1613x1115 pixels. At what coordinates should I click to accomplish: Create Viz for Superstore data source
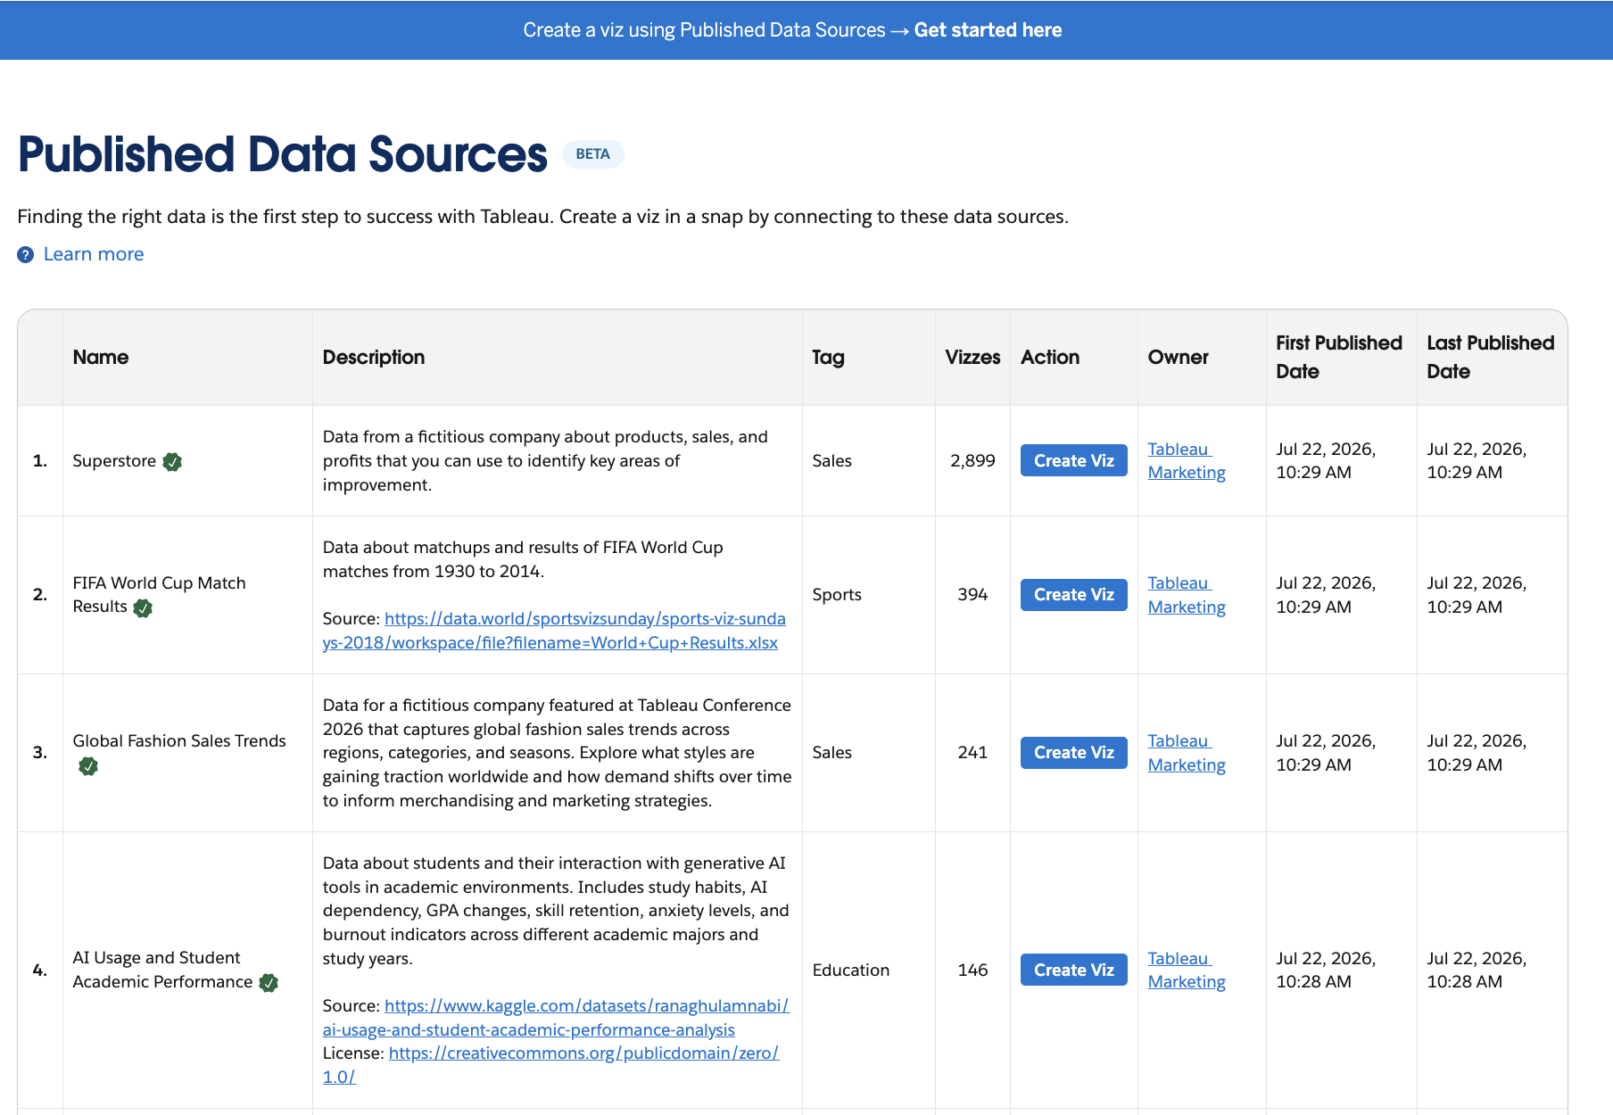(1074, 460)
